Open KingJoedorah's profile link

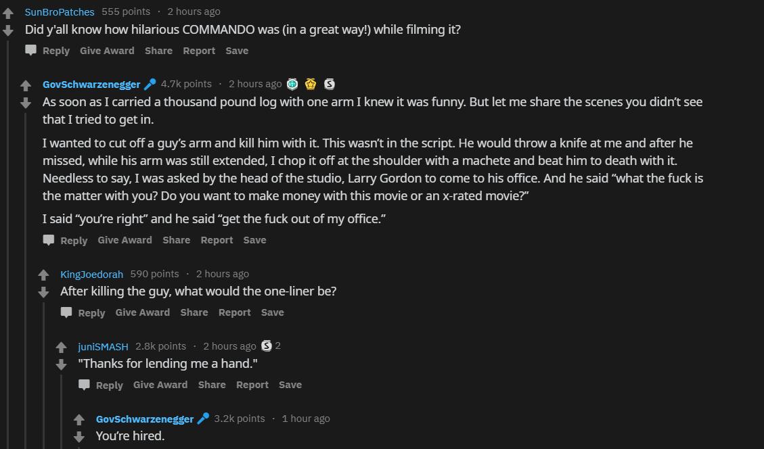91,274
